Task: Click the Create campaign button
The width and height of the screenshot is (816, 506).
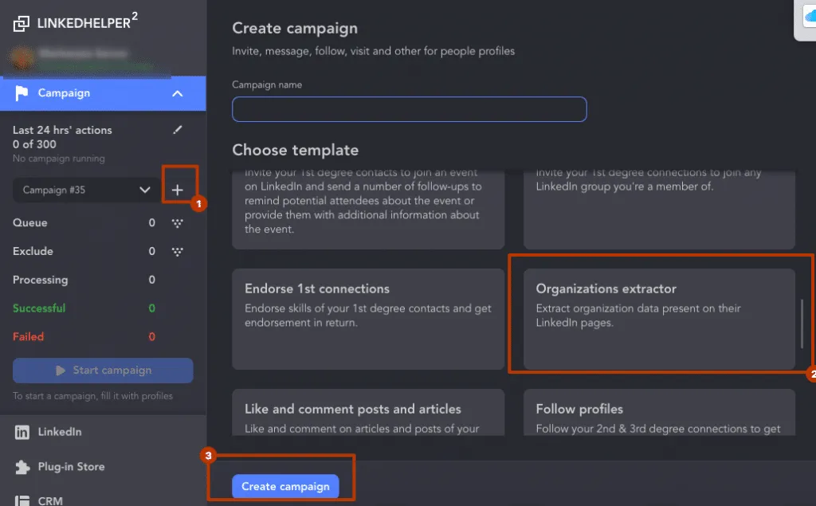Action: (285, 486)
